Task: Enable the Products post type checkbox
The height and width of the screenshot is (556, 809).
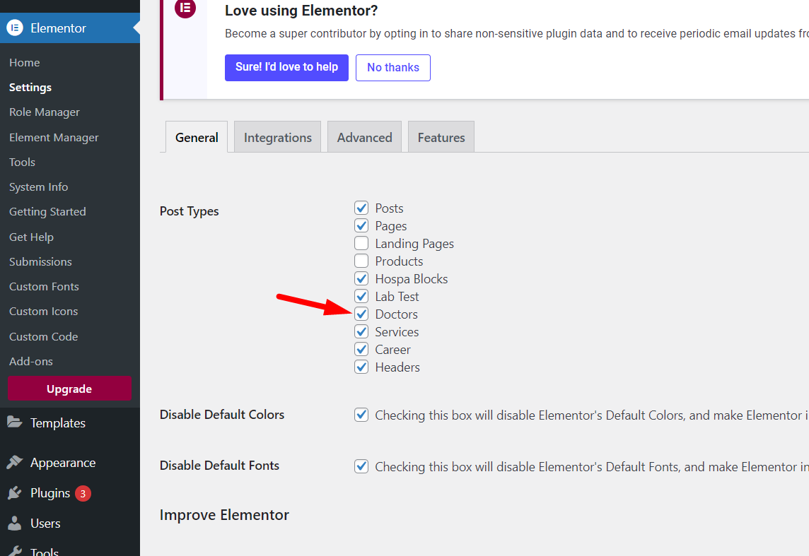Action: 361,261
